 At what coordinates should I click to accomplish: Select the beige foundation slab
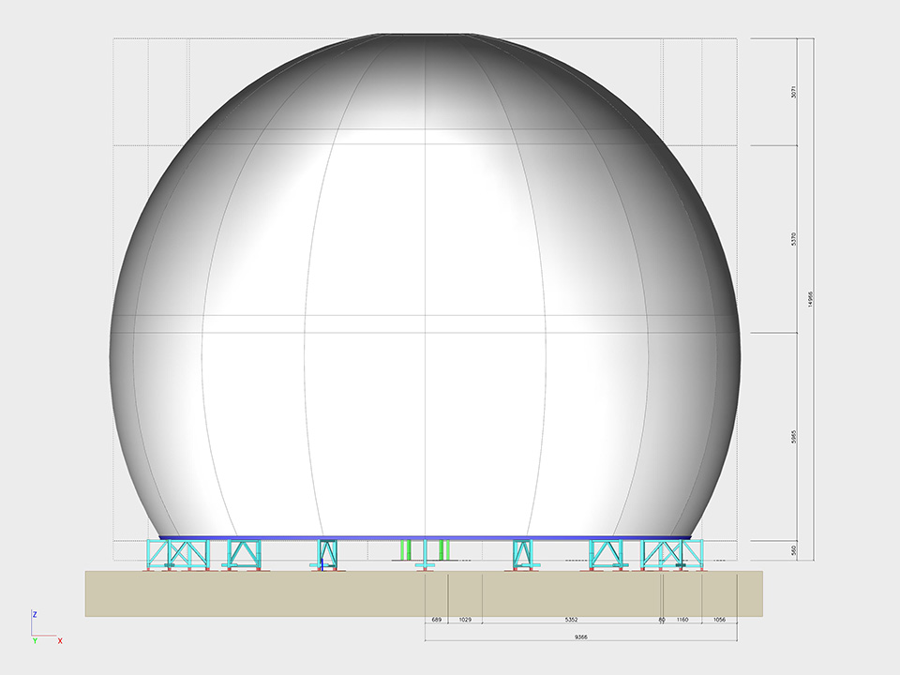click(x=281, y=593)
